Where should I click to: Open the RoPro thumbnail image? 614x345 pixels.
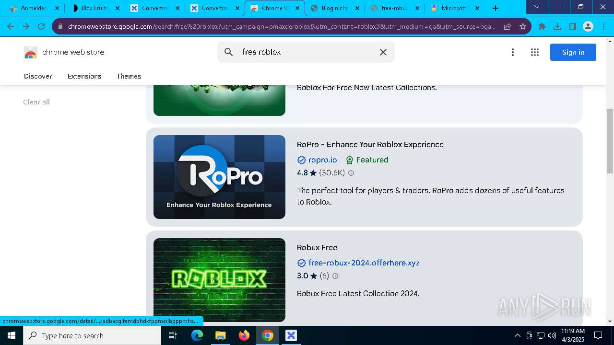click(x=219, y=177)
